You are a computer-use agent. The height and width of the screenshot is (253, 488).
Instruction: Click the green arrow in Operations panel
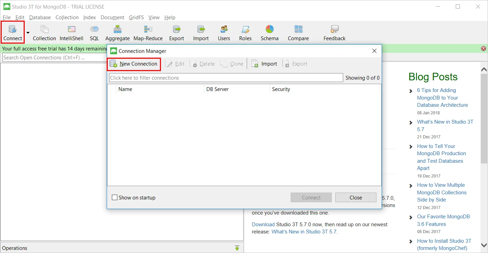237,248
